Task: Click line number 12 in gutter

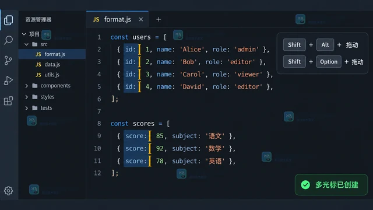Action: click(97, 173)
